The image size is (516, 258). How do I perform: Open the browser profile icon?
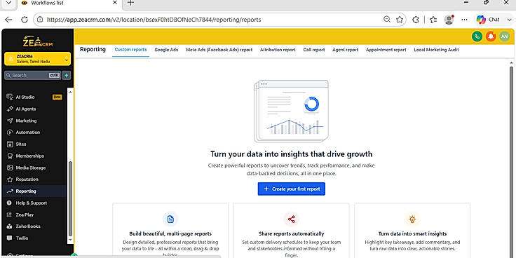pos(449,20)
